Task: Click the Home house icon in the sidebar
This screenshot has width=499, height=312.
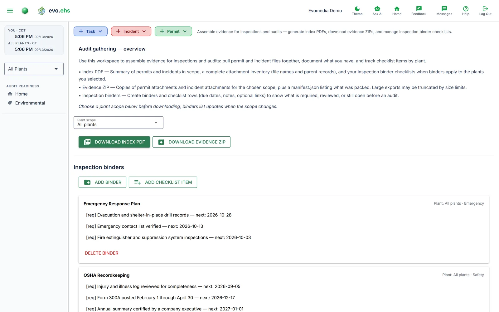Action: 10,94
